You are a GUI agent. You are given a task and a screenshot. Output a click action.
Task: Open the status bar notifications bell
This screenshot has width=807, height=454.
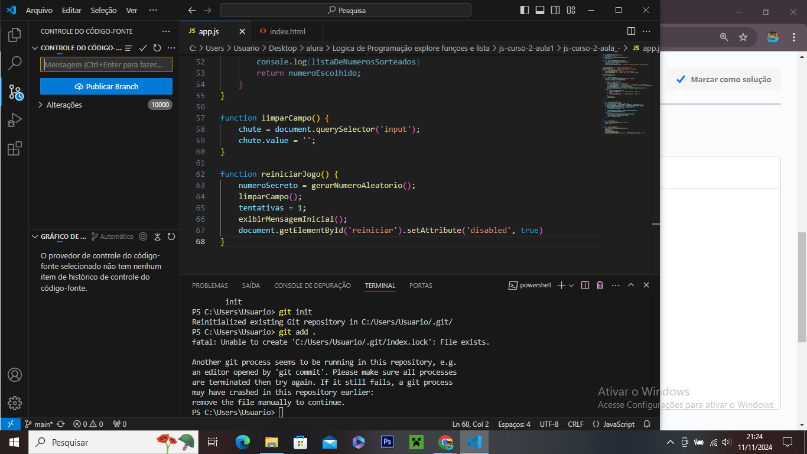coord(647,424)
